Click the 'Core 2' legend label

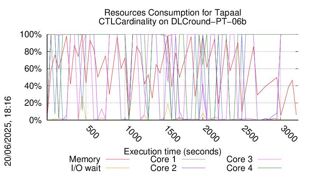point(163,168)
